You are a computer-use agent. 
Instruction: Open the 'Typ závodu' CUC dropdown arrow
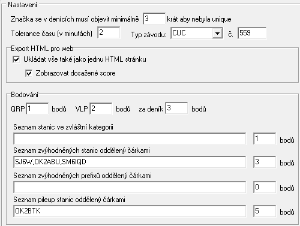(217, 33)
